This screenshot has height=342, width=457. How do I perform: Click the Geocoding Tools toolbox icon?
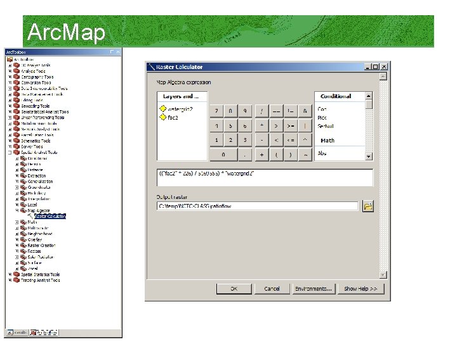17,106
